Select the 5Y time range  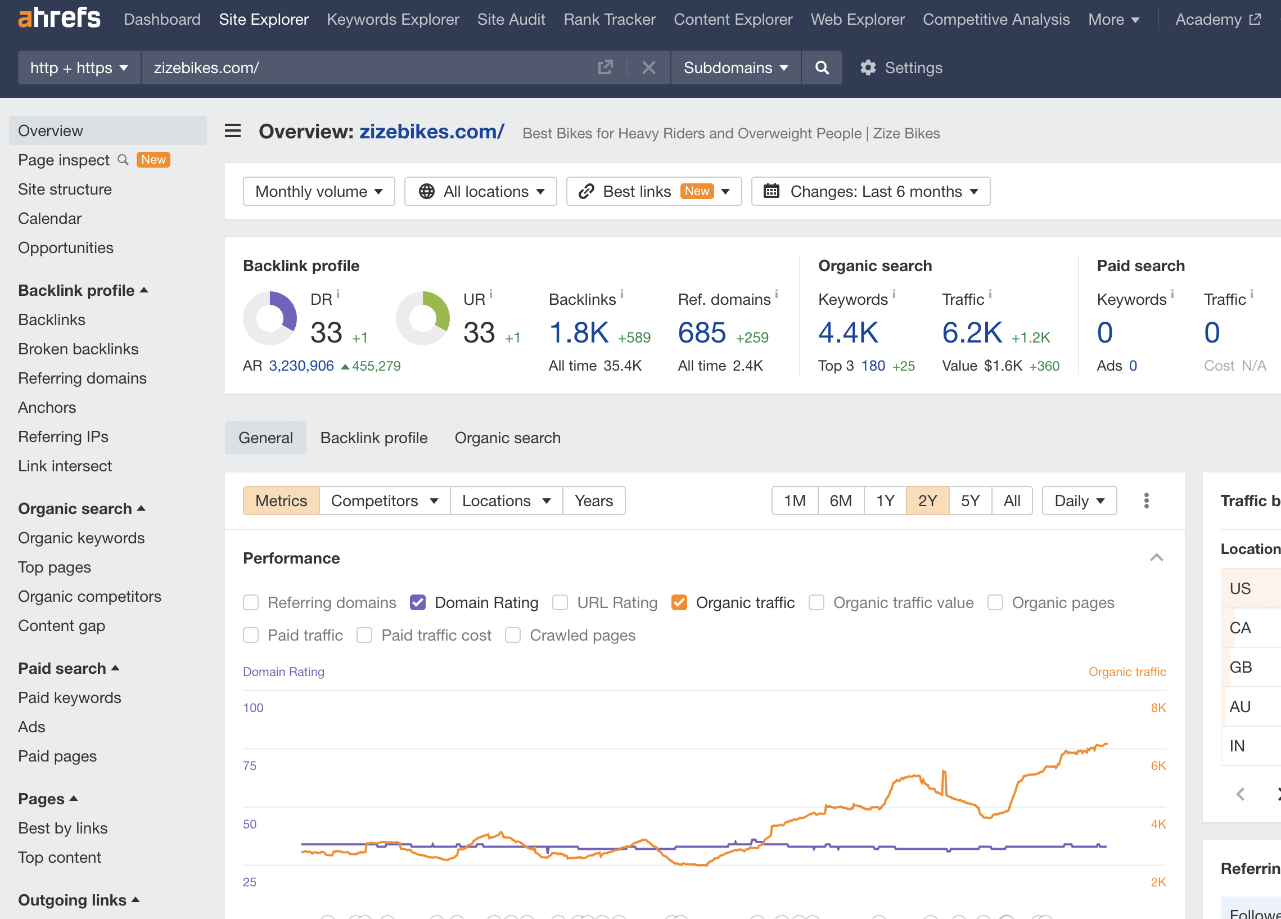[x=971, y=501]
